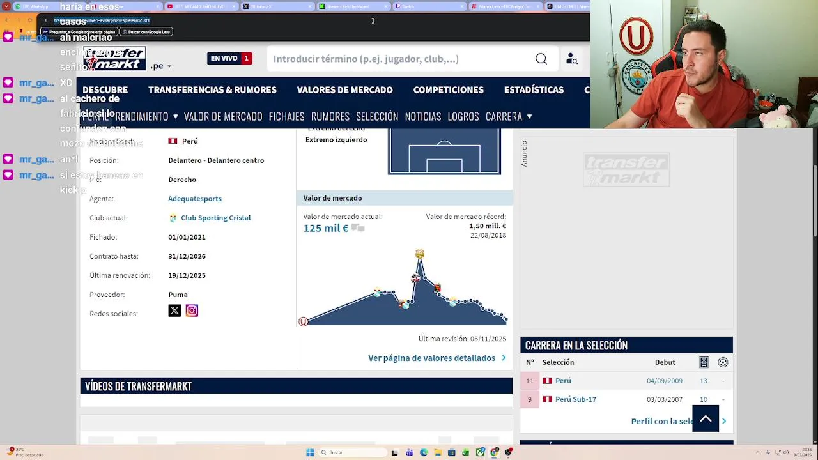Click the Perú debut date 04/09/2009
This screenshot has height=460, width=818.
pos(665,381)
